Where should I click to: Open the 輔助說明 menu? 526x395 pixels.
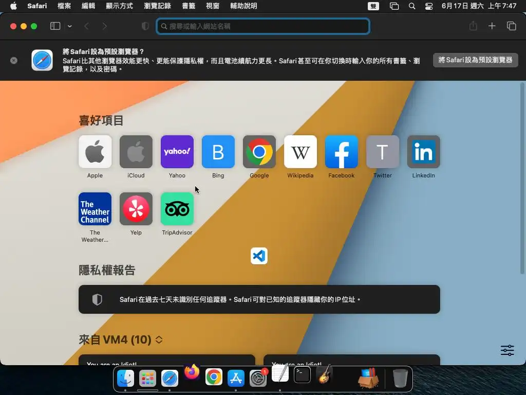click(243, 6)
